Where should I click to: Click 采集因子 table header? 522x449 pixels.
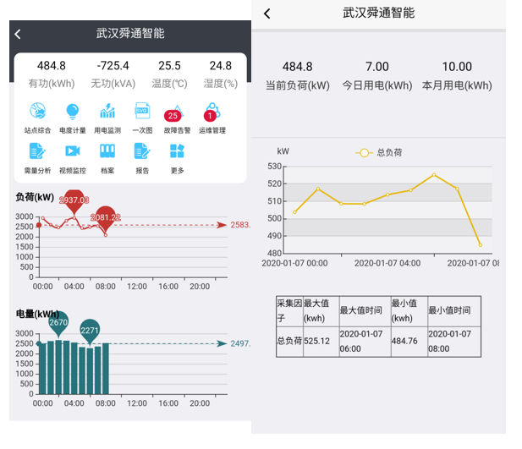point(289,310)
